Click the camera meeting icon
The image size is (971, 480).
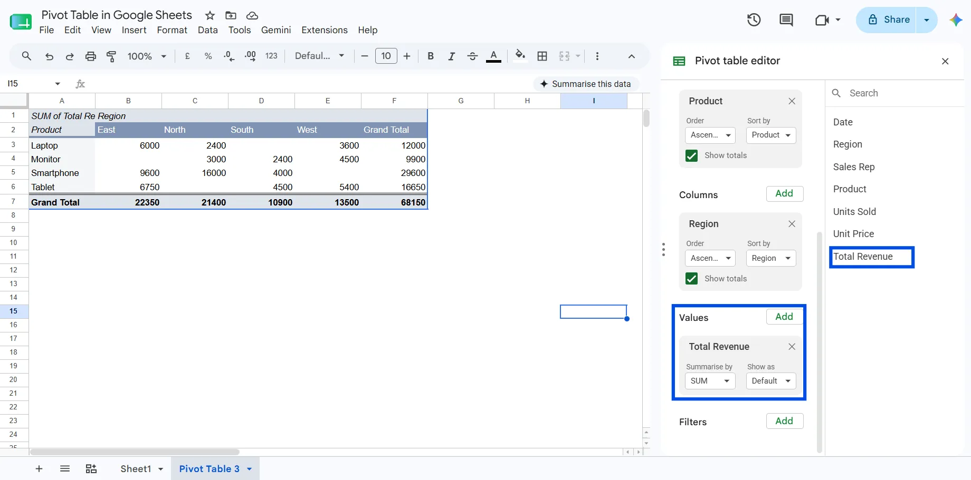pos(822,20)
